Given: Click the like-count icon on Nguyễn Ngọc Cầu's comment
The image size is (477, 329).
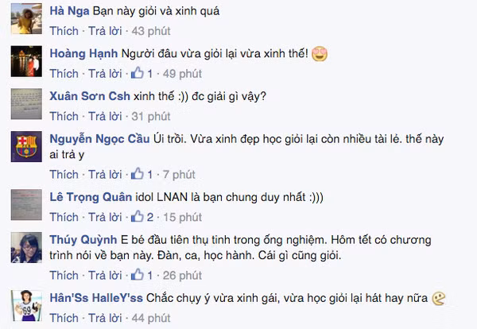Looking at the screenshot, I should point(138,174).
